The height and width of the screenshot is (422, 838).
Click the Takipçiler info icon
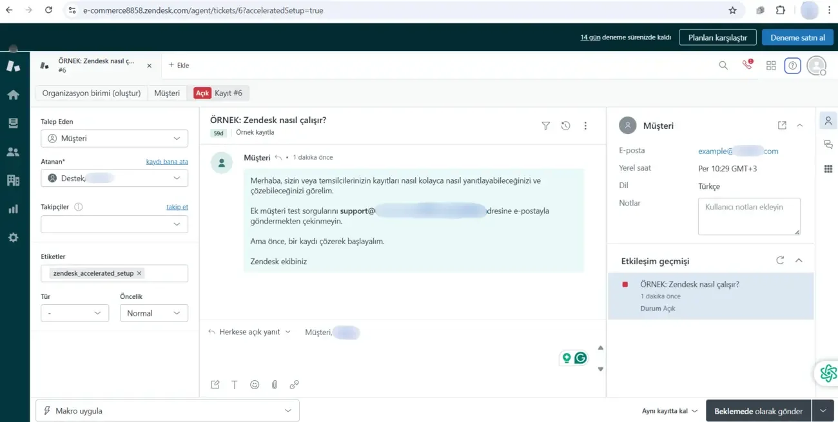pos(79,207)
